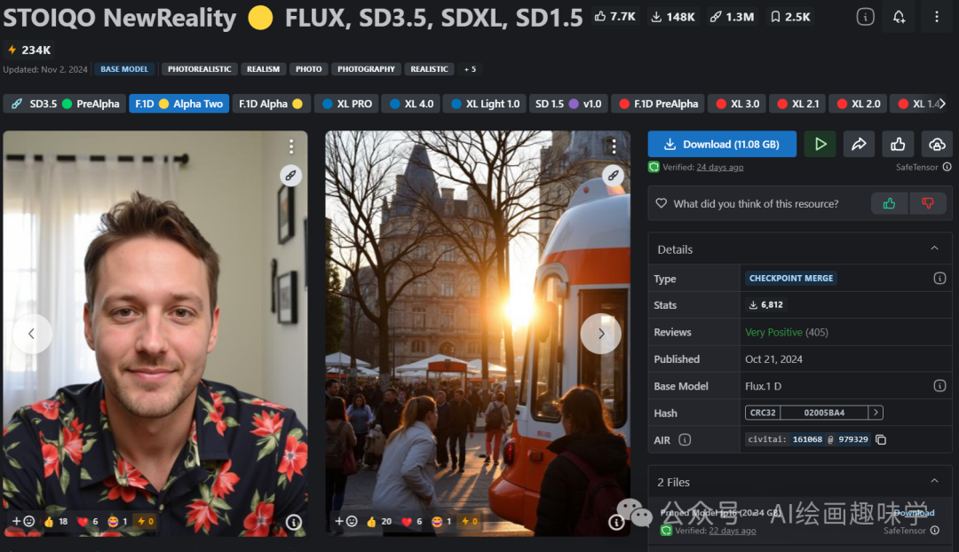Click the cloud upload button
959x552 pixels.
[x=937, y=145]
